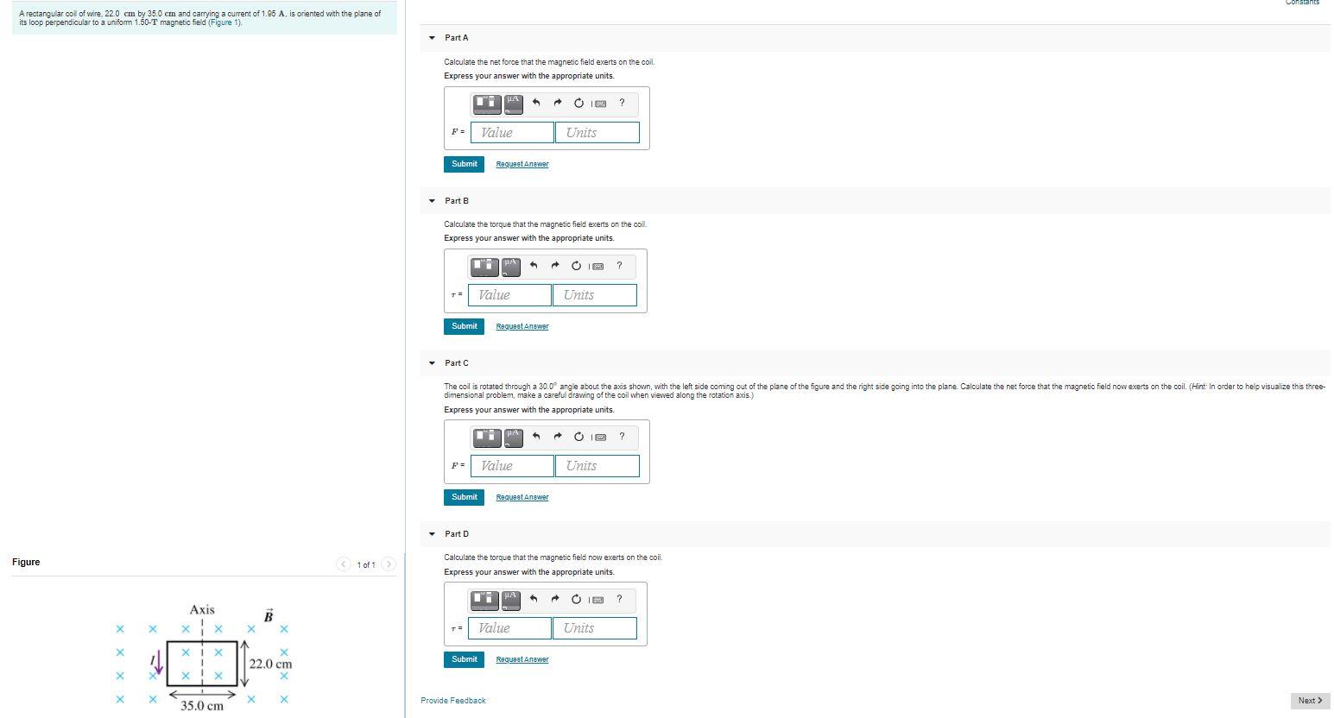1334x718 pixels.
Task: Open templates tool in Part B toolbar
Action: [x=484, y=266]
